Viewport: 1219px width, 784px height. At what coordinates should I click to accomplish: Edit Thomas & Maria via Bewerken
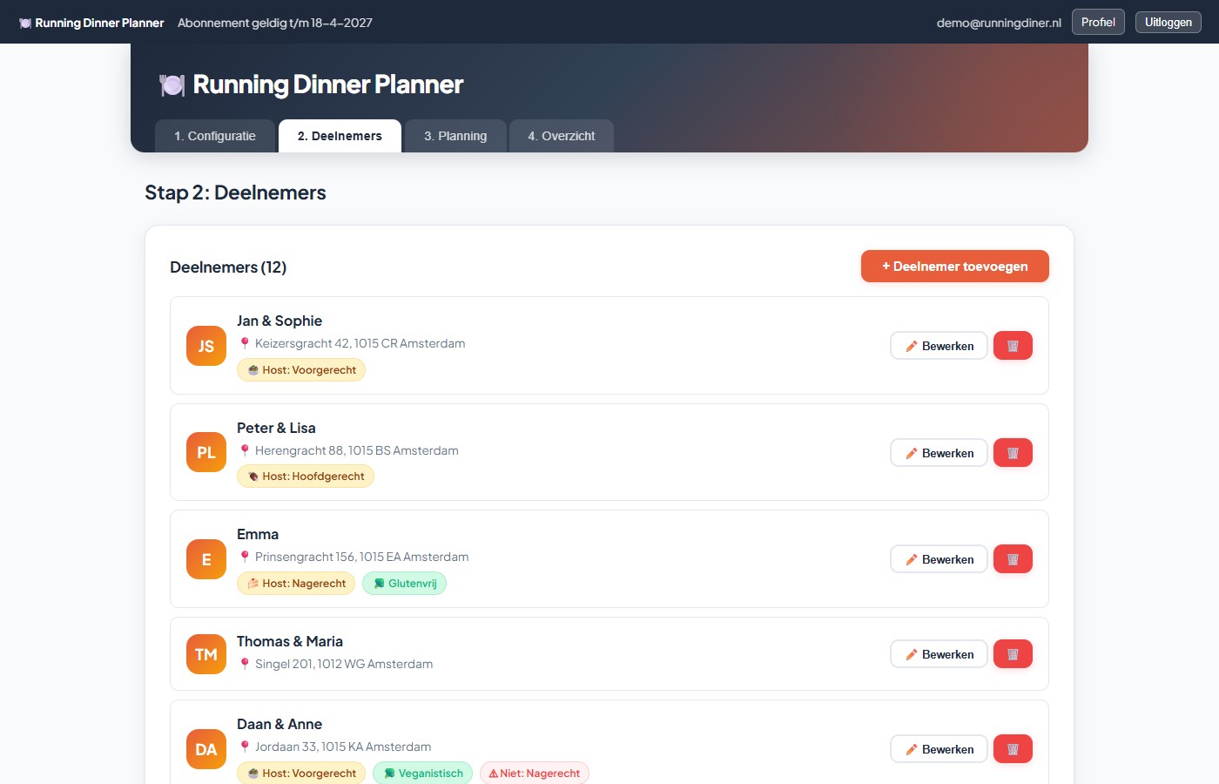click(939, 654)
